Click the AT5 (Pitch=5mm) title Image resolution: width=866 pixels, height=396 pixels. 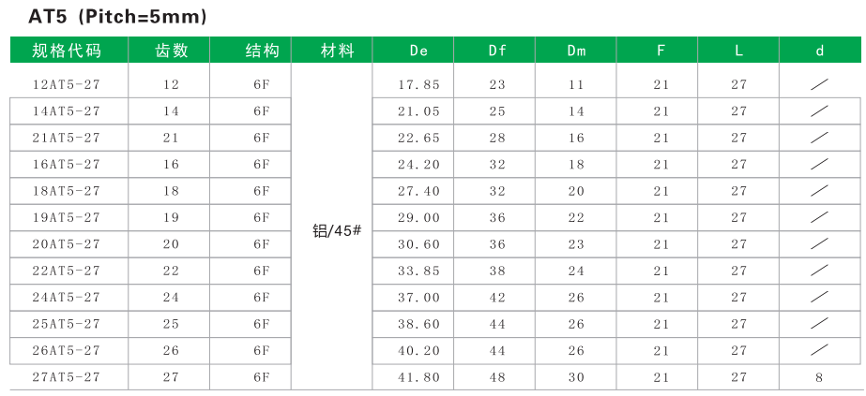[119, 16]
